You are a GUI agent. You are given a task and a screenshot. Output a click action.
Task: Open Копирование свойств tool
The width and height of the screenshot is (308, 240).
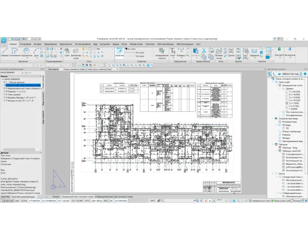pos(162,53)
